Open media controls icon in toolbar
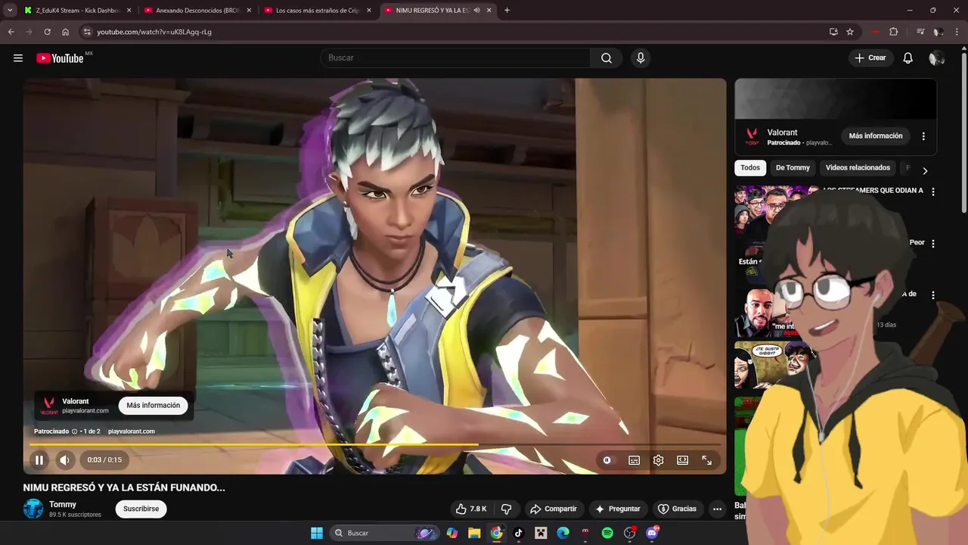This screenshot has width=968, height=545. pos(920,32)
